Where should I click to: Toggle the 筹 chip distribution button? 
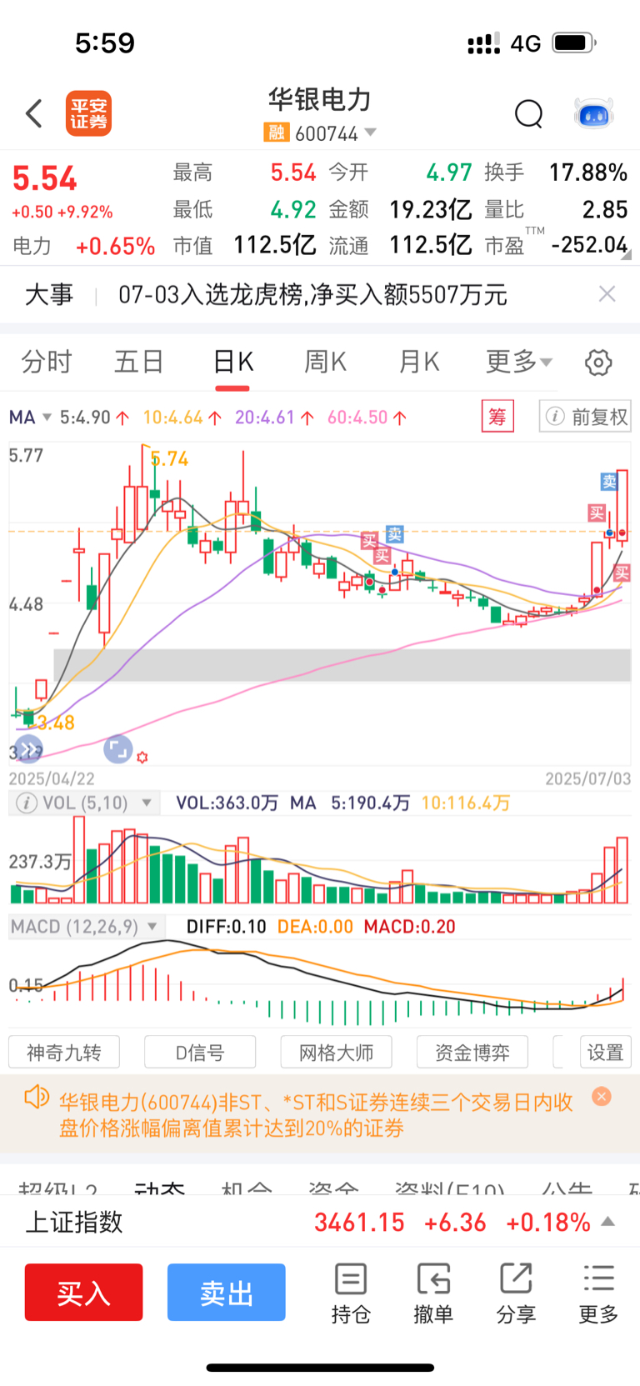pos(497,416)
